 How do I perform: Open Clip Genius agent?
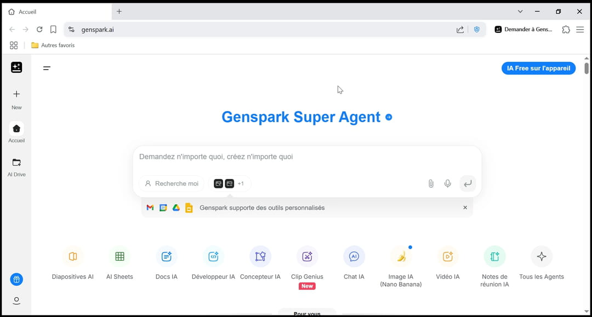(307, 257)
